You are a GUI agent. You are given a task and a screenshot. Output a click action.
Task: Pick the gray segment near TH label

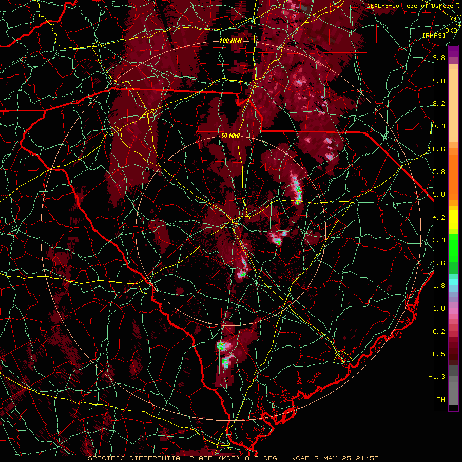(453, 393)
